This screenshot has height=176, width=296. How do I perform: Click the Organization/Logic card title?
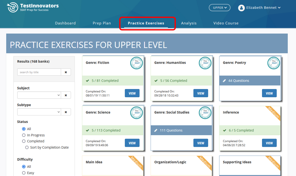[x=170, y=162]
